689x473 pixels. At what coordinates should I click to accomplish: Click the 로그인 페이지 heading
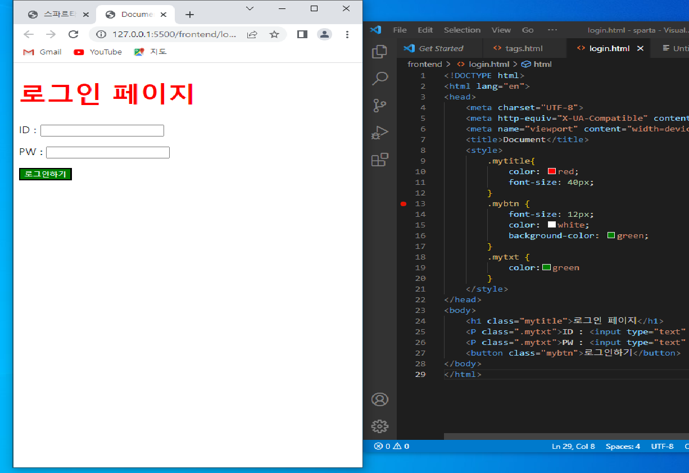pyautogui.click(x=107, y=93)
